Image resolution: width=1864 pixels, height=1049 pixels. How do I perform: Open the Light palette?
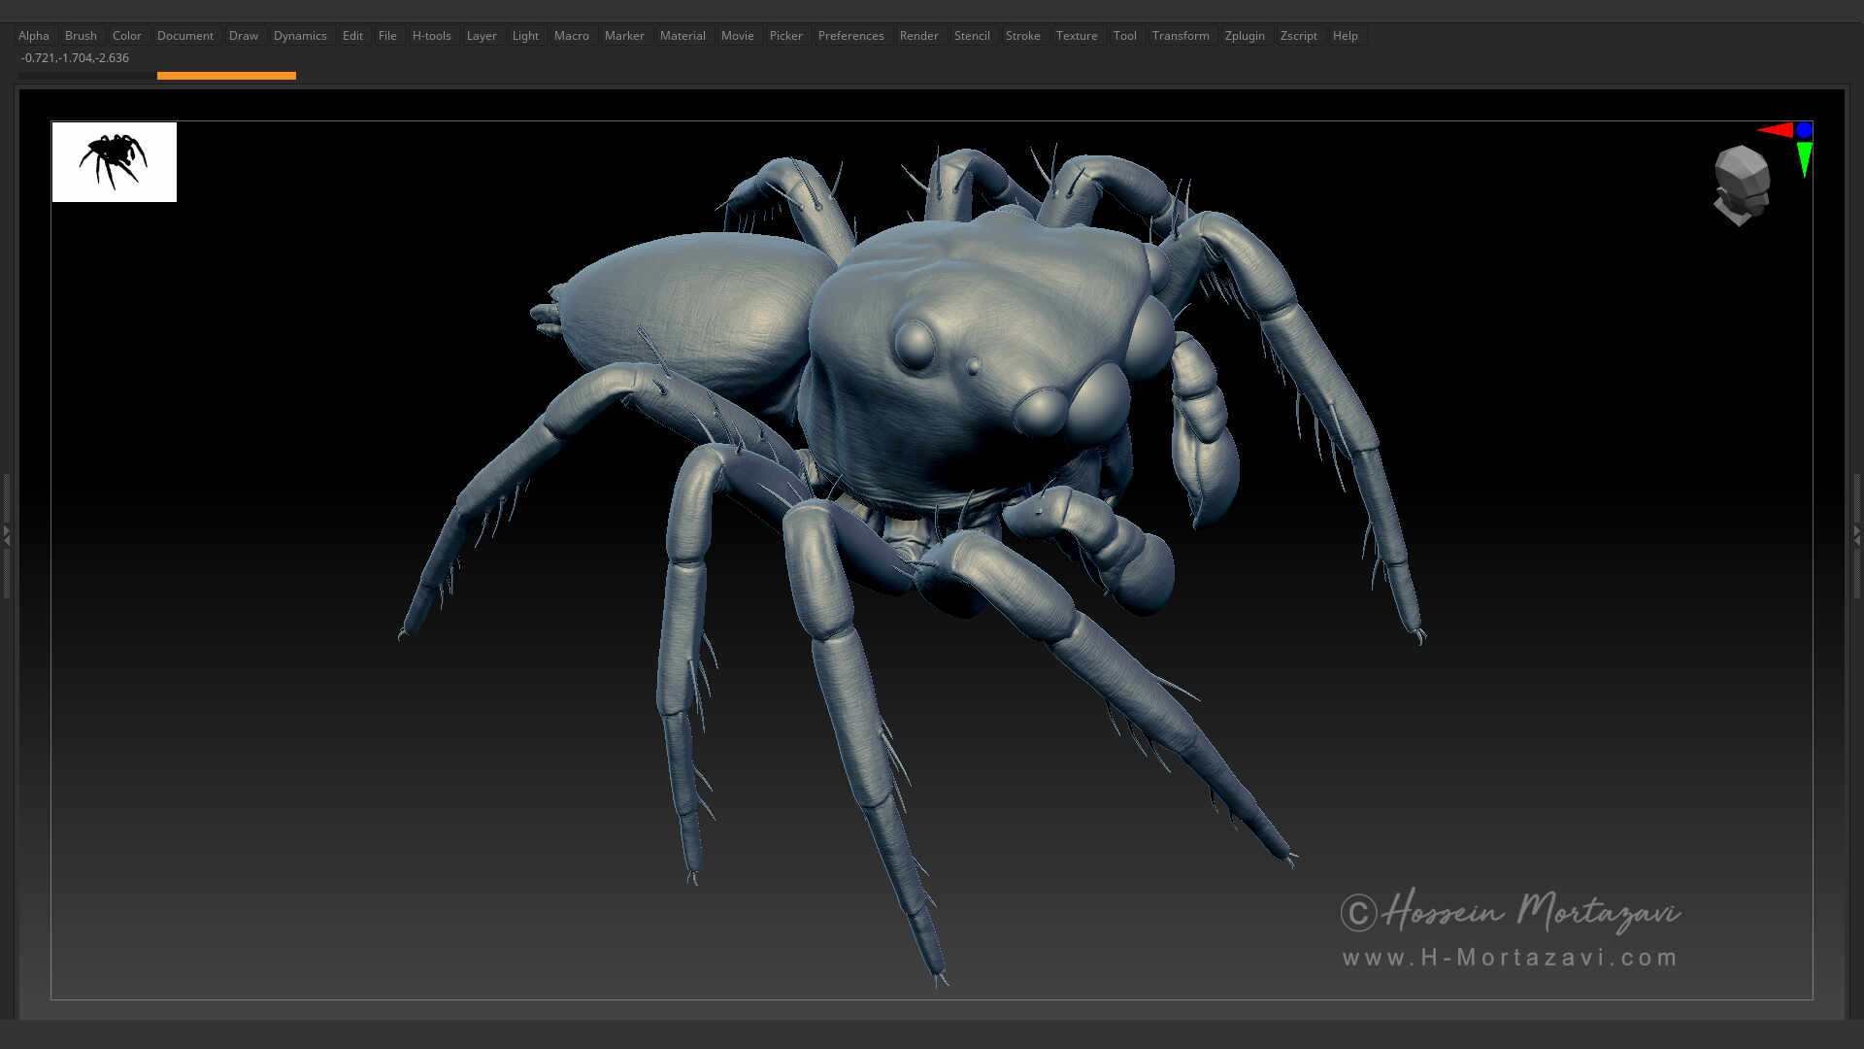pyautogui.click(x=524, y=35)
